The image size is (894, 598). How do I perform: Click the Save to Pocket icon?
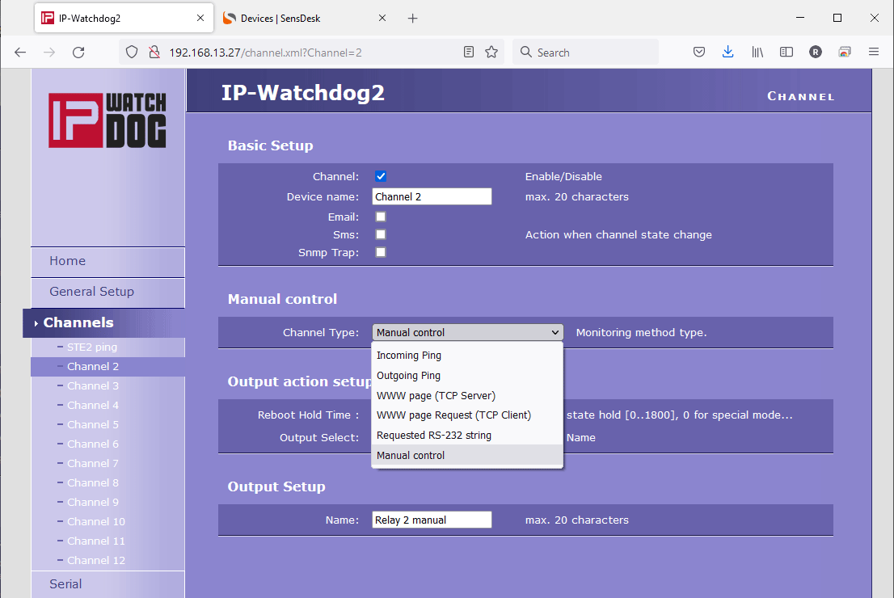pyautogui.click(x=699, y=53)
